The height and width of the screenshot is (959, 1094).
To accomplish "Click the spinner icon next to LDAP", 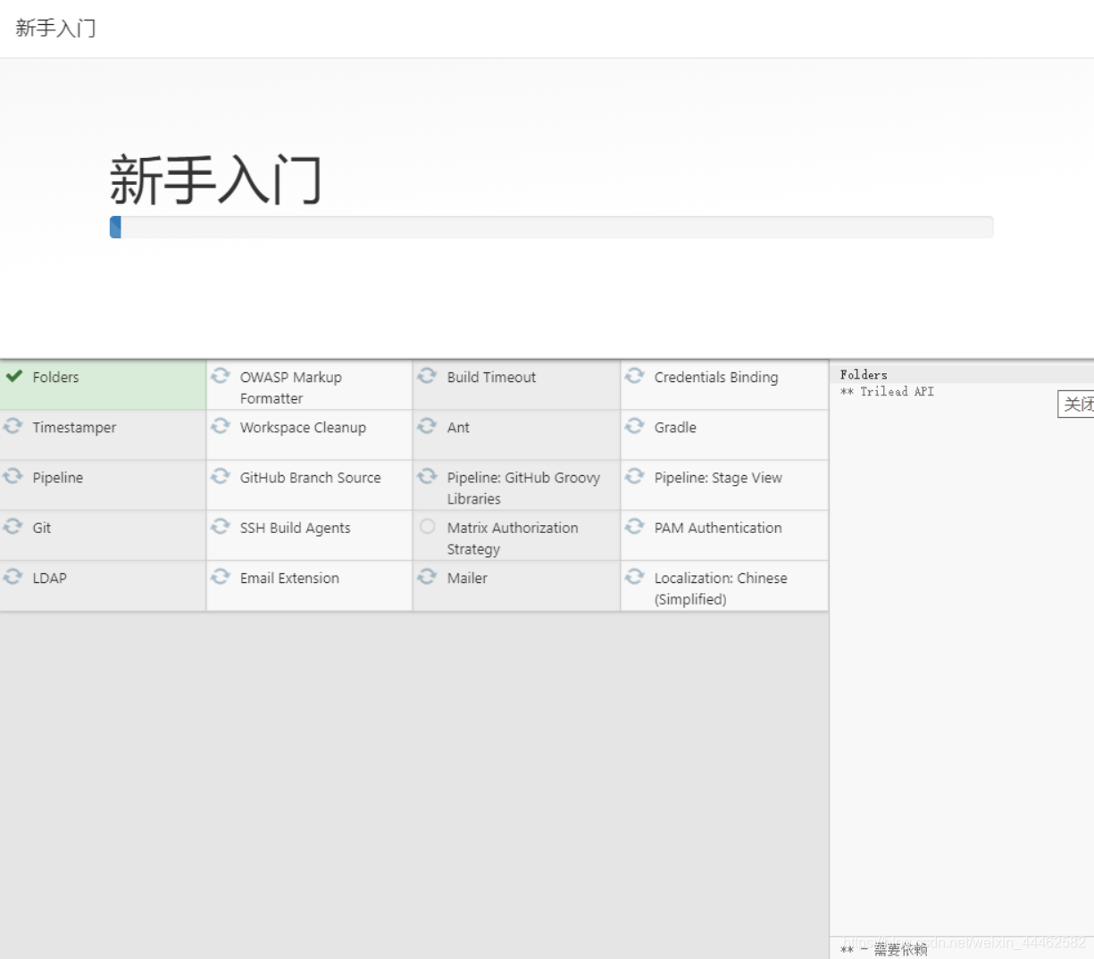I will (x=13, y=576).
